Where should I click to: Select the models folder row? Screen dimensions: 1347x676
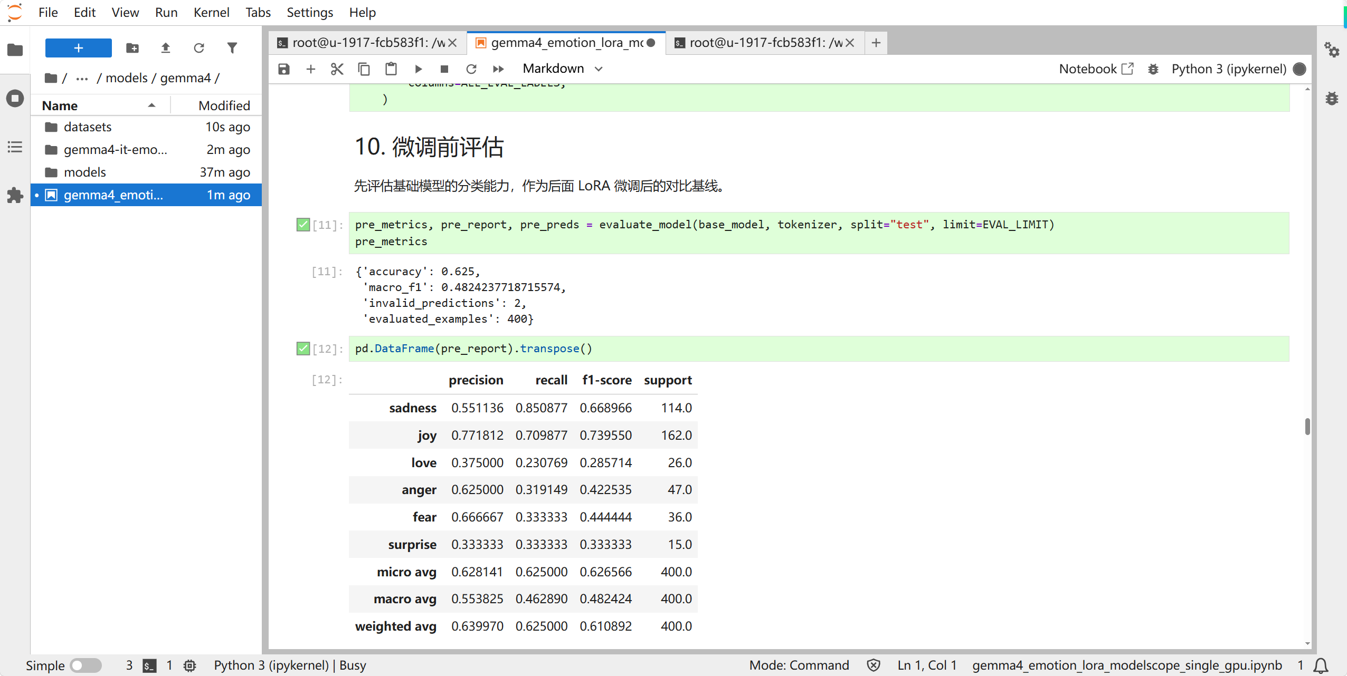(146, 172)
